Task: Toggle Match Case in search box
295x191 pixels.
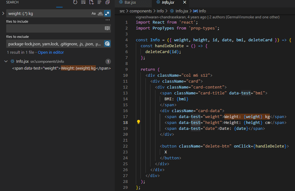Action: (94, 13)
